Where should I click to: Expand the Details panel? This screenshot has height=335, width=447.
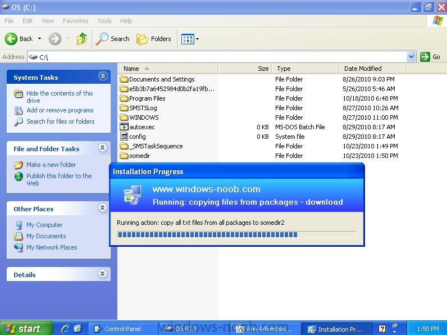pos(103,274)
